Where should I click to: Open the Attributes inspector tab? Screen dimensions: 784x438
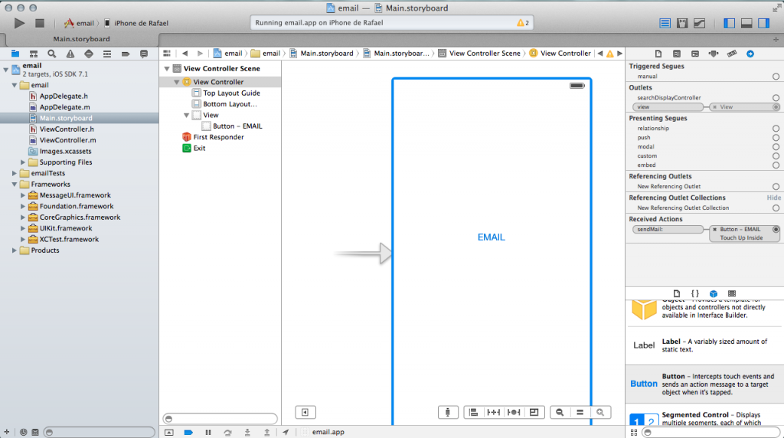(714, 54)
